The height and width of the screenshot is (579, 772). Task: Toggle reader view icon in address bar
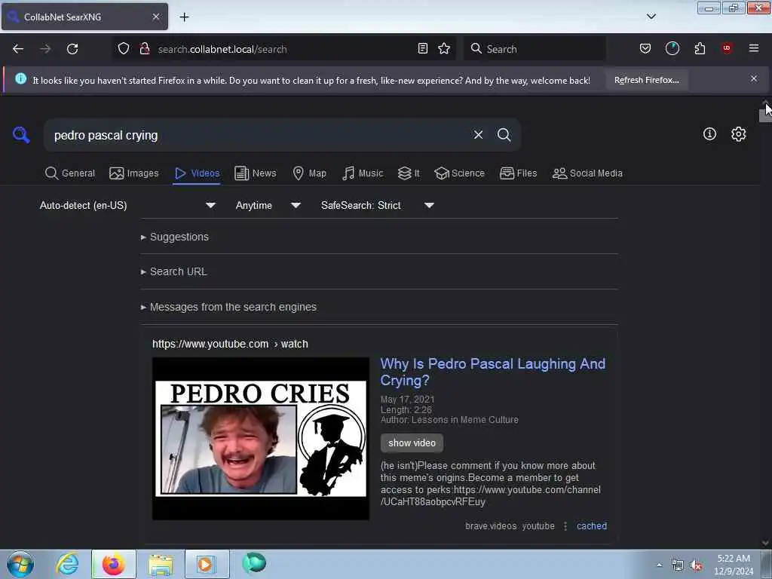pyautogui.click(x=422, y=48)
